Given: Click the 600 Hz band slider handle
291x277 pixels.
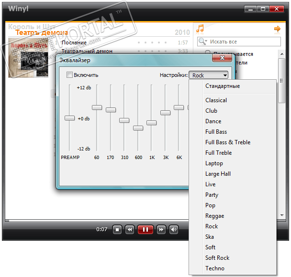Looking at the screenshot, I should point(138,128).
